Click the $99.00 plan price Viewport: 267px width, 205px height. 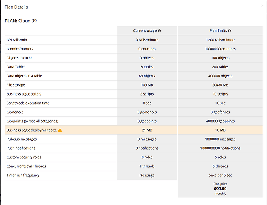(x=220, y=189)
